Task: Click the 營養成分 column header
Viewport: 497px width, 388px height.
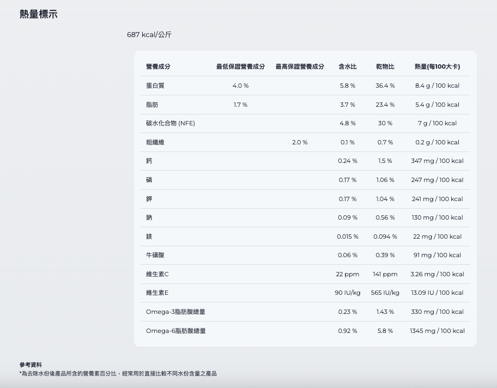Action: tap(158, 66)
